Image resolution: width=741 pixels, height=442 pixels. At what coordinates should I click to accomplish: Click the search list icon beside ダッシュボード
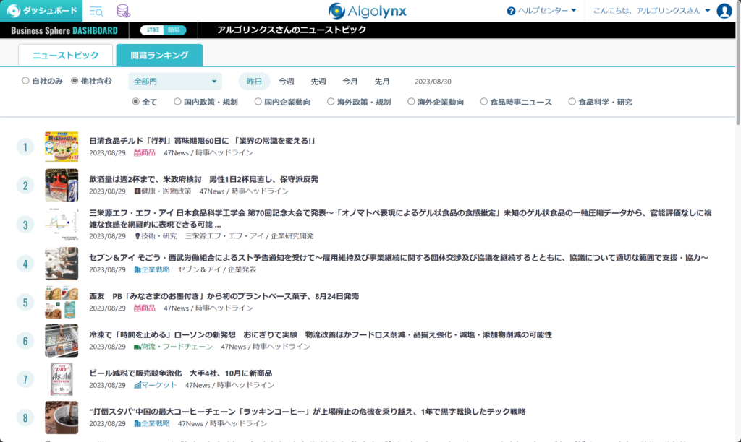click(96, 11)
